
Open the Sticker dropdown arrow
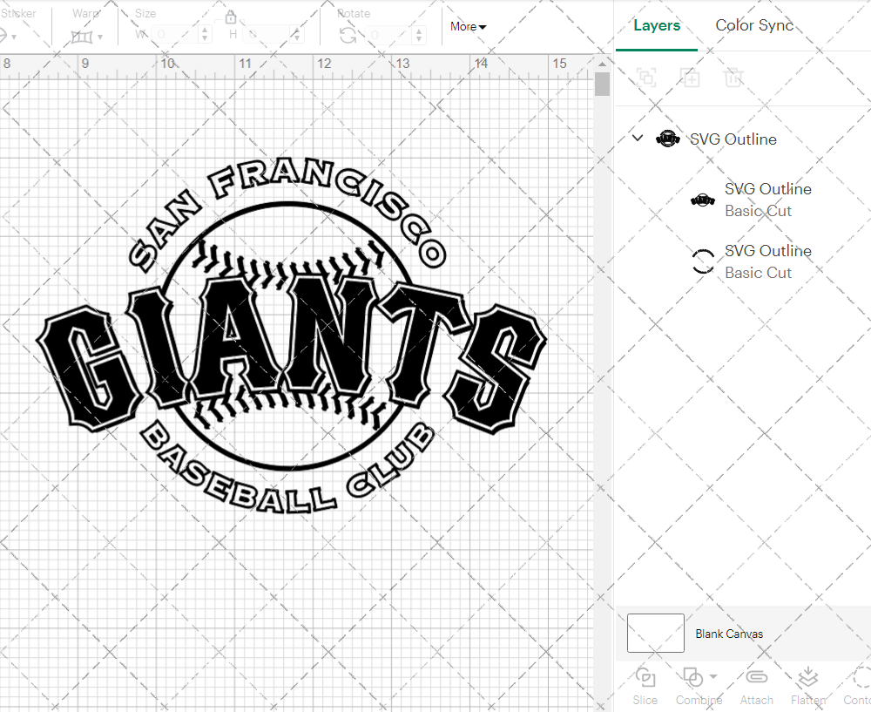[x=13, y=37]
